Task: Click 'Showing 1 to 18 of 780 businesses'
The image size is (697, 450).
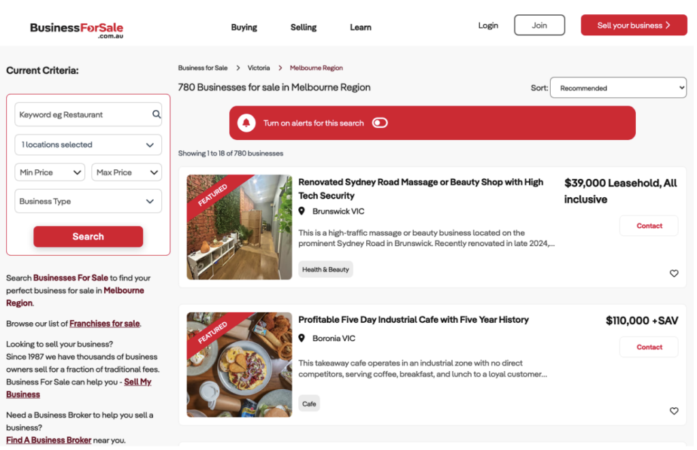Action: 231,153
